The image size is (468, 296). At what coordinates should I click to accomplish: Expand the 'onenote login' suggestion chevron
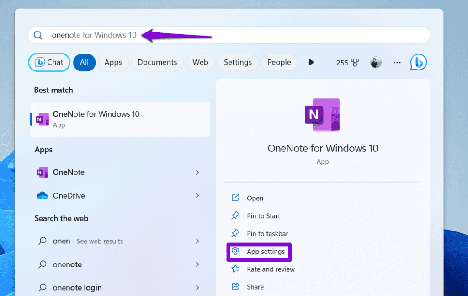[x=197, y=288]
